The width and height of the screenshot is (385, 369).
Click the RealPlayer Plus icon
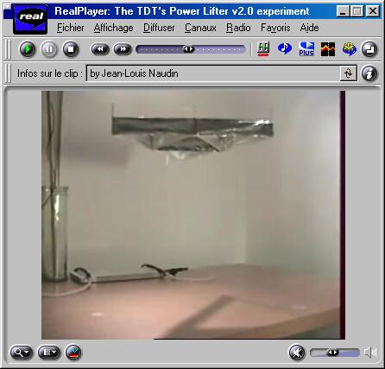306,49
